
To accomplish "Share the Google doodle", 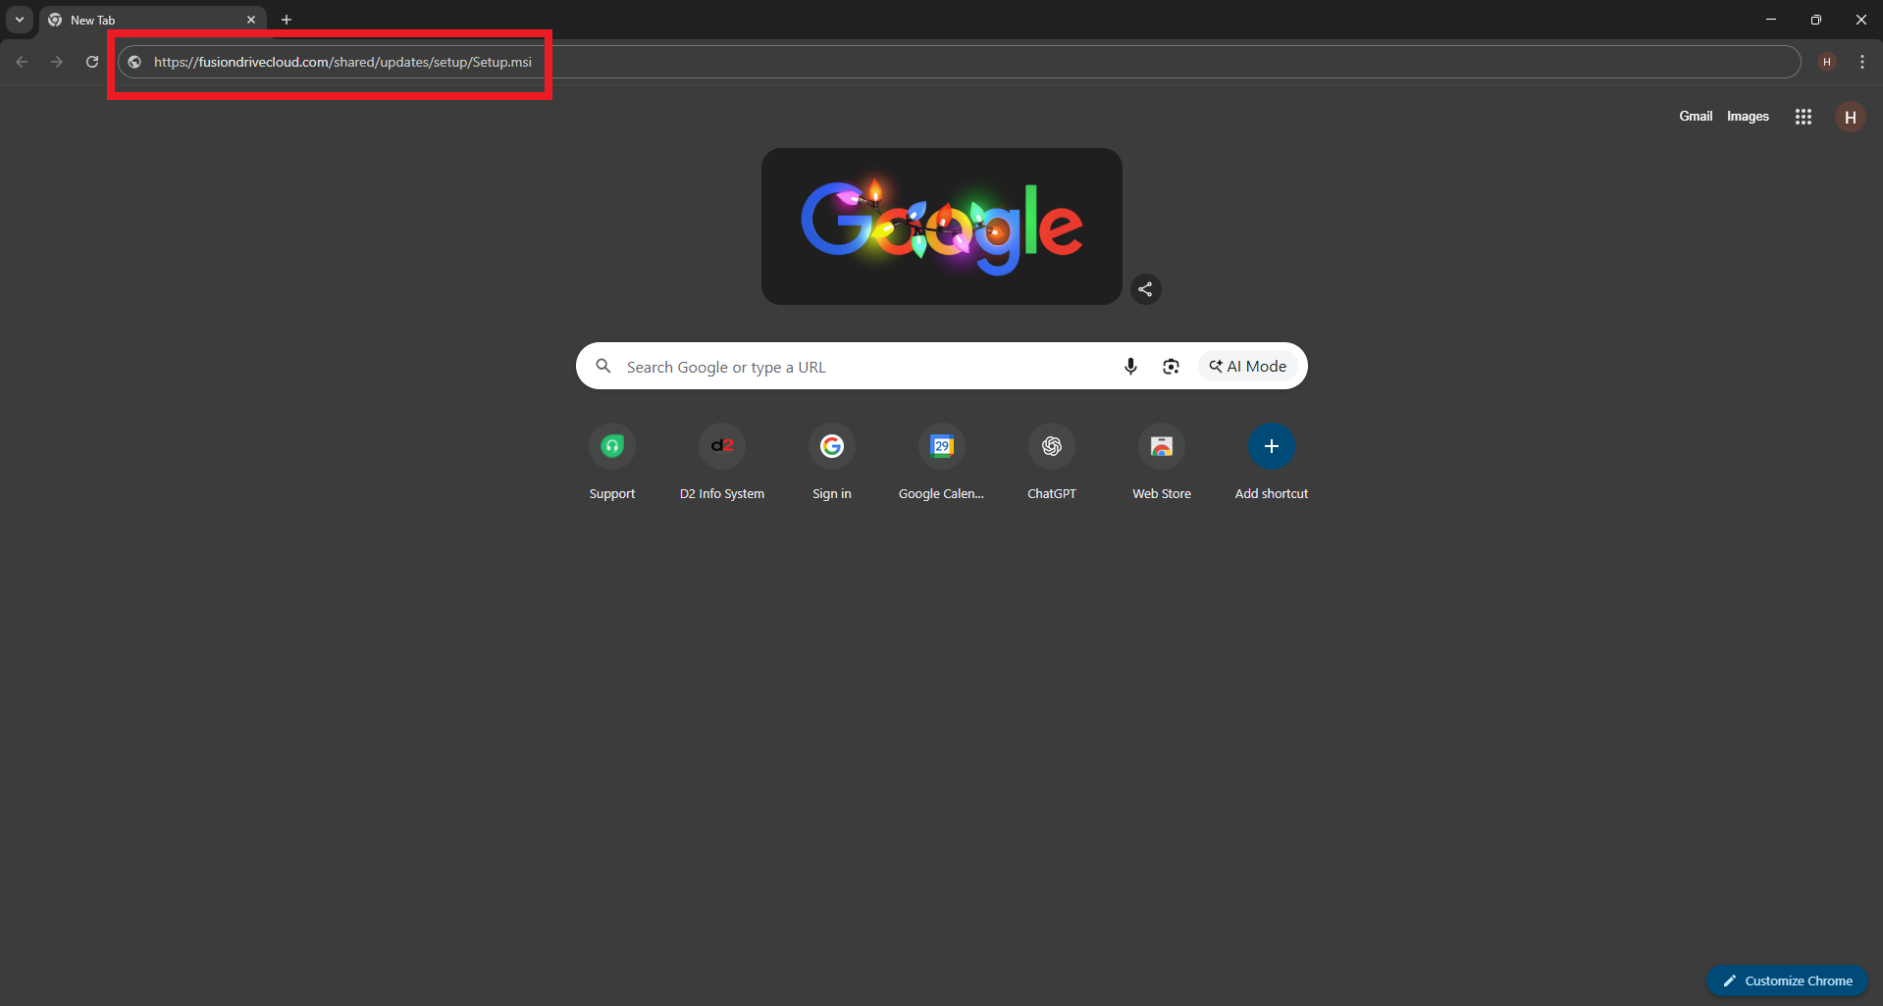I will pos(1145,289).
